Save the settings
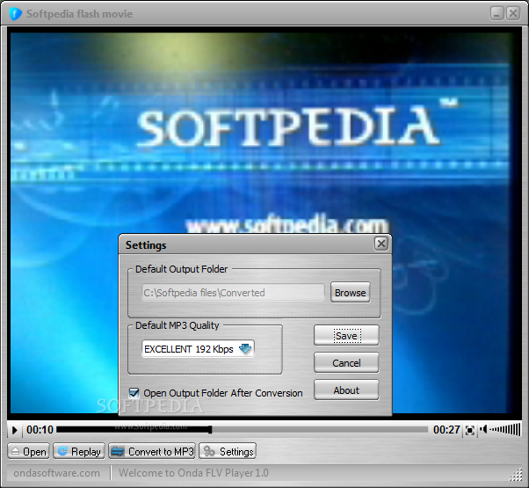Viewport: 529px width, 488px height. tap(346, 336)
